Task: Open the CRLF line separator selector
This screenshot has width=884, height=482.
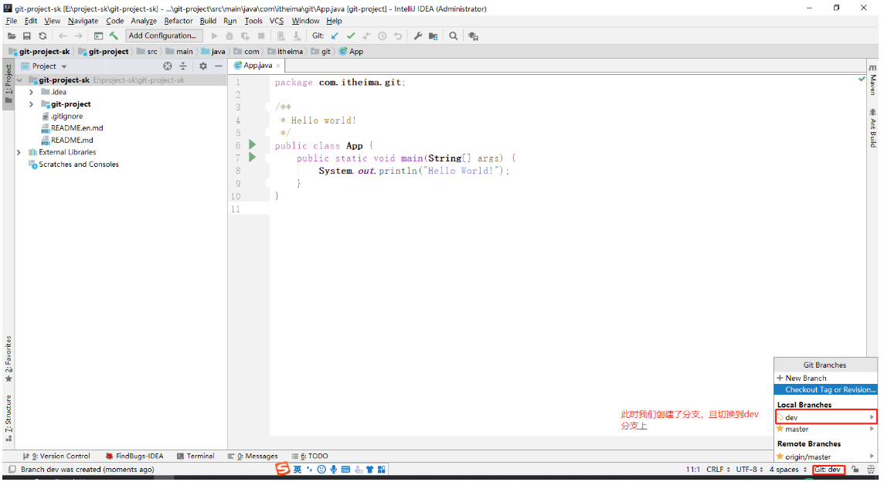Action: (718, 470)
